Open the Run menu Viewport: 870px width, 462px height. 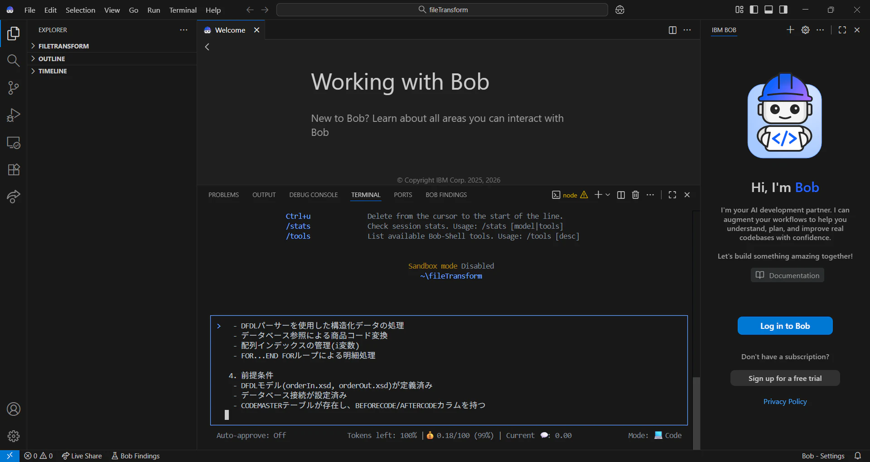pos(154,10)
